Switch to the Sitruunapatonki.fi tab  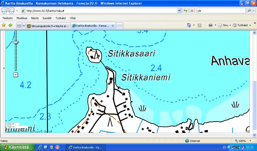point(48,26)
